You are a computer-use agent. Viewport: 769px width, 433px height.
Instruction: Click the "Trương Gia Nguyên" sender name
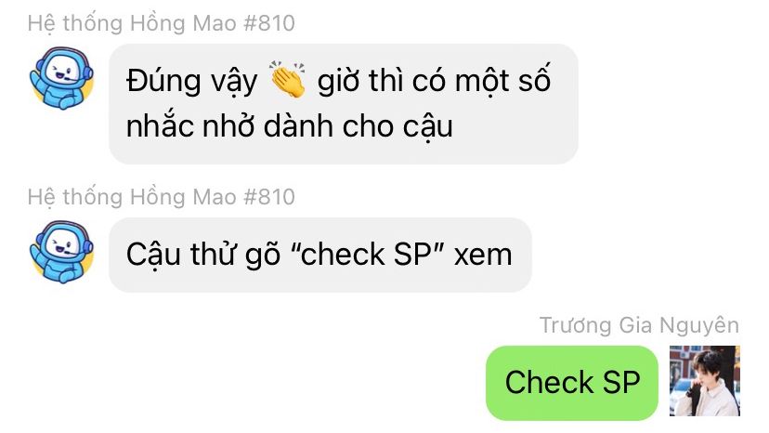640,325
